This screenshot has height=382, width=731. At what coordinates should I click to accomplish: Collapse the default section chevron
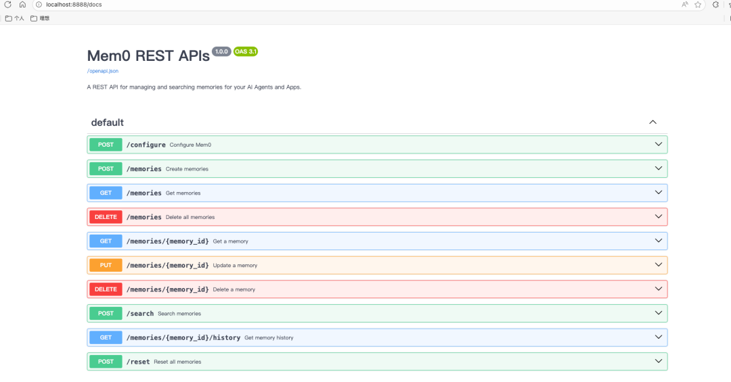click(652, 122)
